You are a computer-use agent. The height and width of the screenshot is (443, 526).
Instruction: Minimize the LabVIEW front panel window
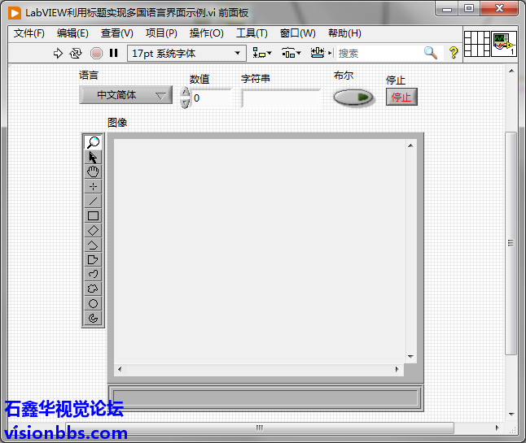pos(447,8)
